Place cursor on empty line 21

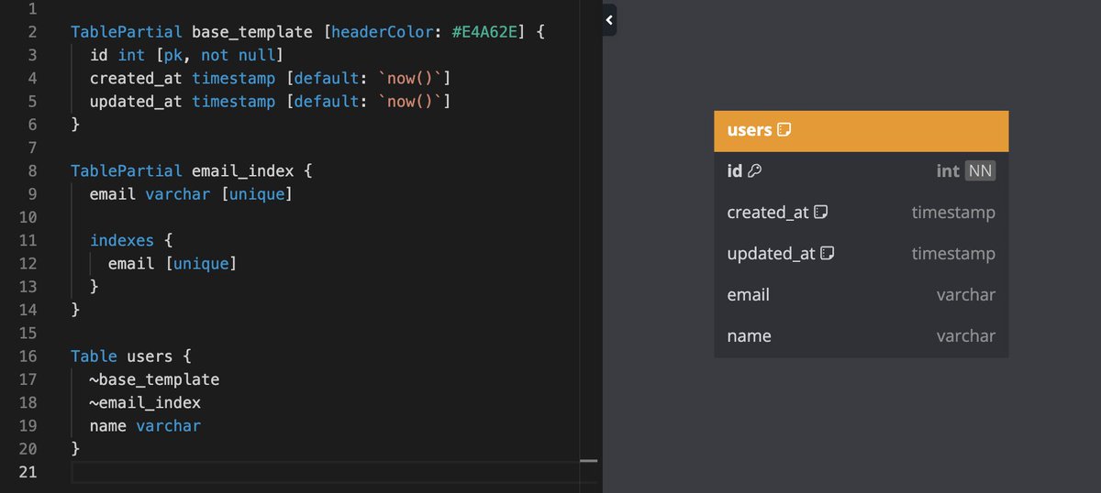(325, 472)
